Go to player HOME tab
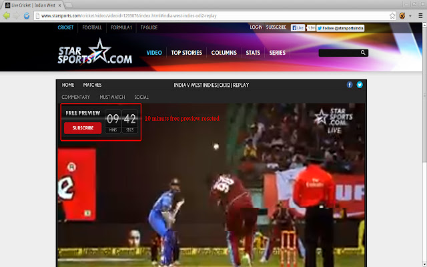 click(x=68, y=85)
